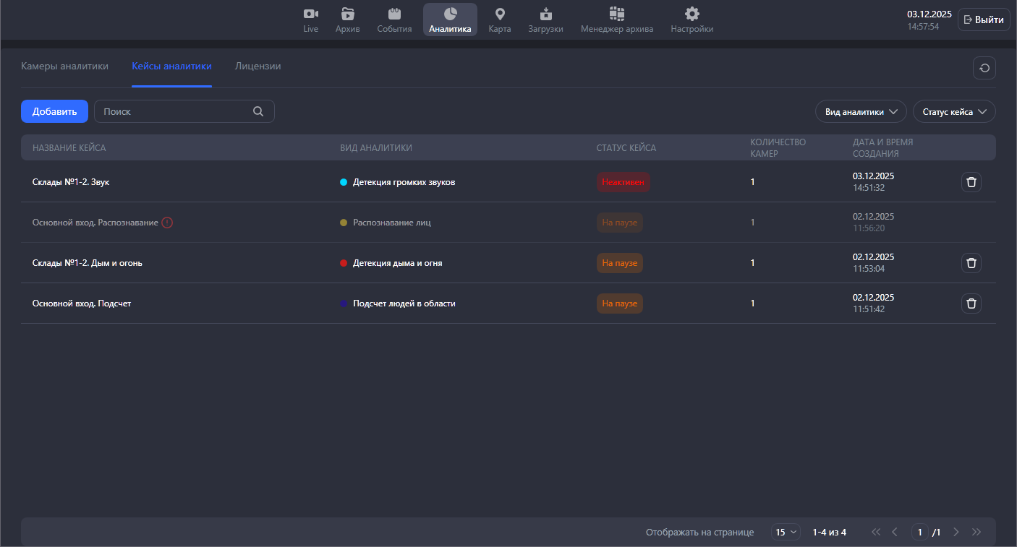Image resolution: width=1017 pixels, height=547 pixels.
Task: Open Менеджер архива
Action: (616, 20)
